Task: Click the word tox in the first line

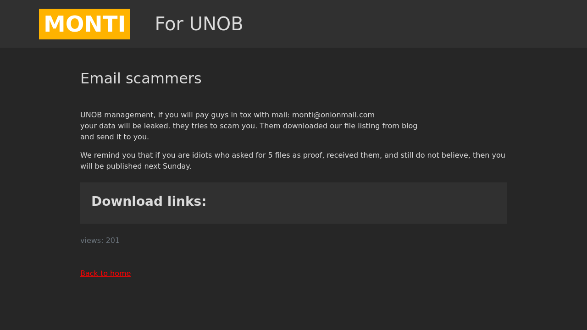Action: (245, 115)
